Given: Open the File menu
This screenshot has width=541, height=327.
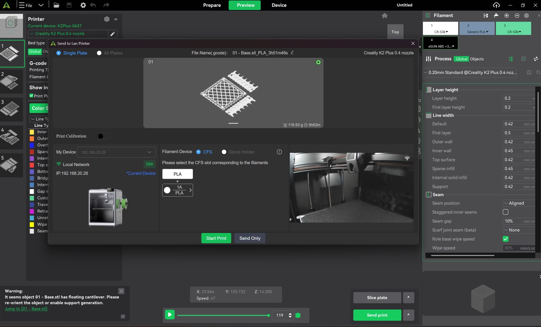Looking at the screenshot, I should (26, 5).
